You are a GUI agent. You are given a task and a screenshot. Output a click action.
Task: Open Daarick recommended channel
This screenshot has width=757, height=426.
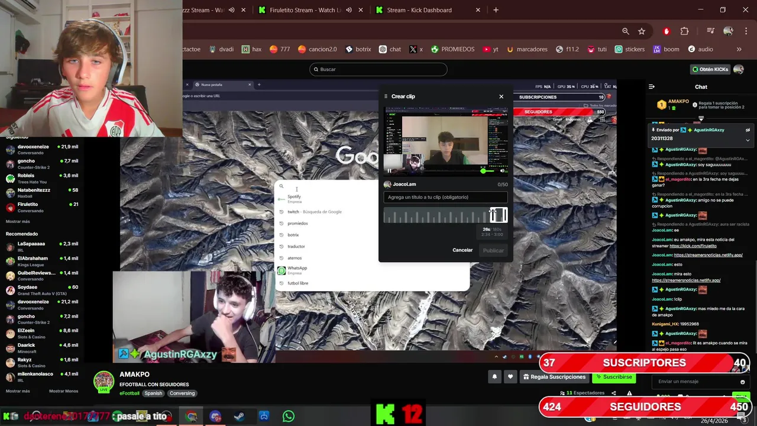click(x=41, y=348)
